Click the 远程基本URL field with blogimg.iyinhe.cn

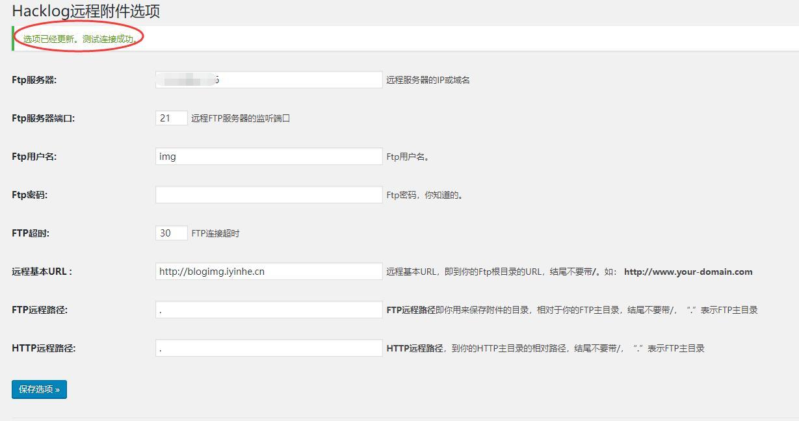pos(269,272)
